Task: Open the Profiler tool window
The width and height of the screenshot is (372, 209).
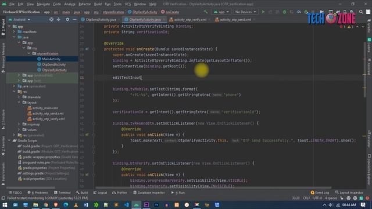Action: point(120,193)
